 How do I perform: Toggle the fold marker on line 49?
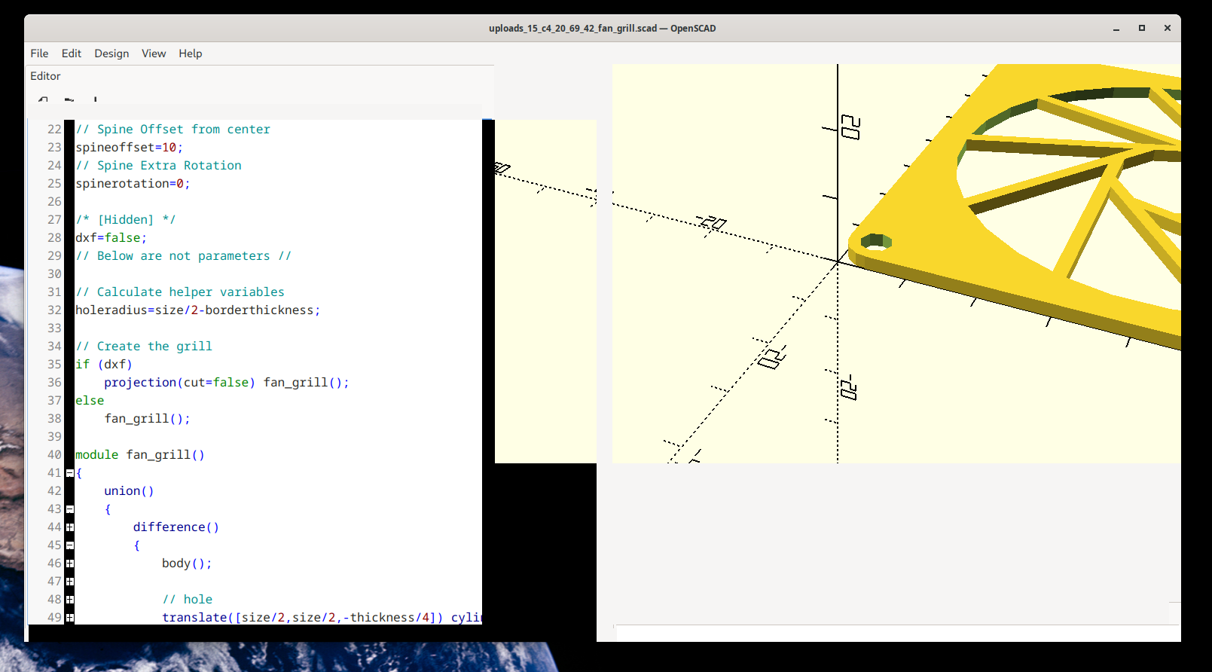(x=70, y=618)
